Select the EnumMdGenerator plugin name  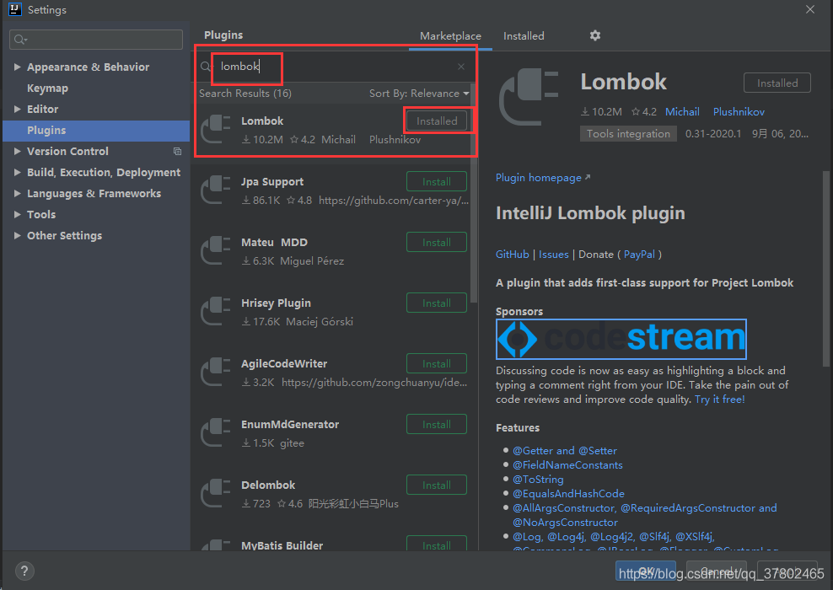click(x=290, y=425)
